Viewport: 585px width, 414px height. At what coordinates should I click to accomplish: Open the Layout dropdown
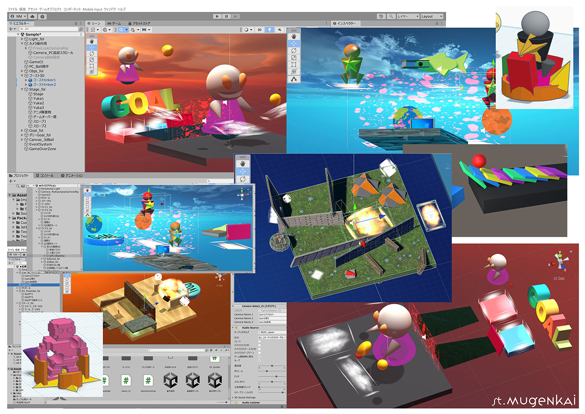point(431,16)
